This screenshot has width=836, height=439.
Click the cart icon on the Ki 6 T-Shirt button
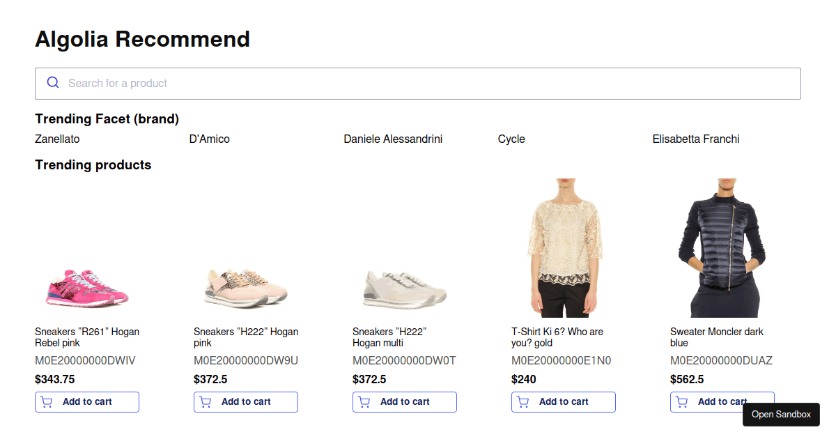(x=522, y=402)
